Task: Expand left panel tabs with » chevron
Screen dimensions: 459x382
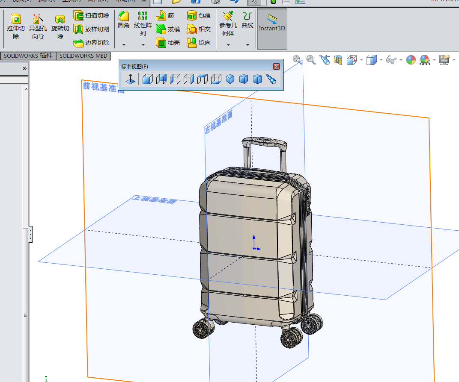Action: pos(24,69)
